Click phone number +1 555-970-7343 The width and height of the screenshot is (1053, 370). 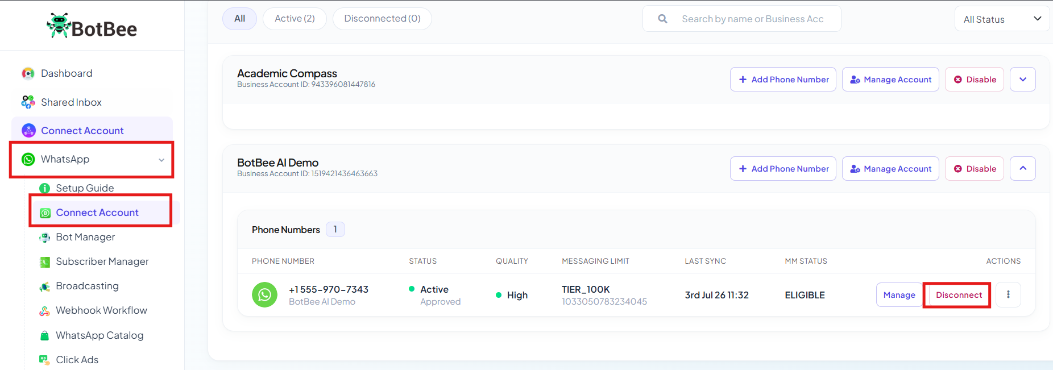click(x=329, y=289)
